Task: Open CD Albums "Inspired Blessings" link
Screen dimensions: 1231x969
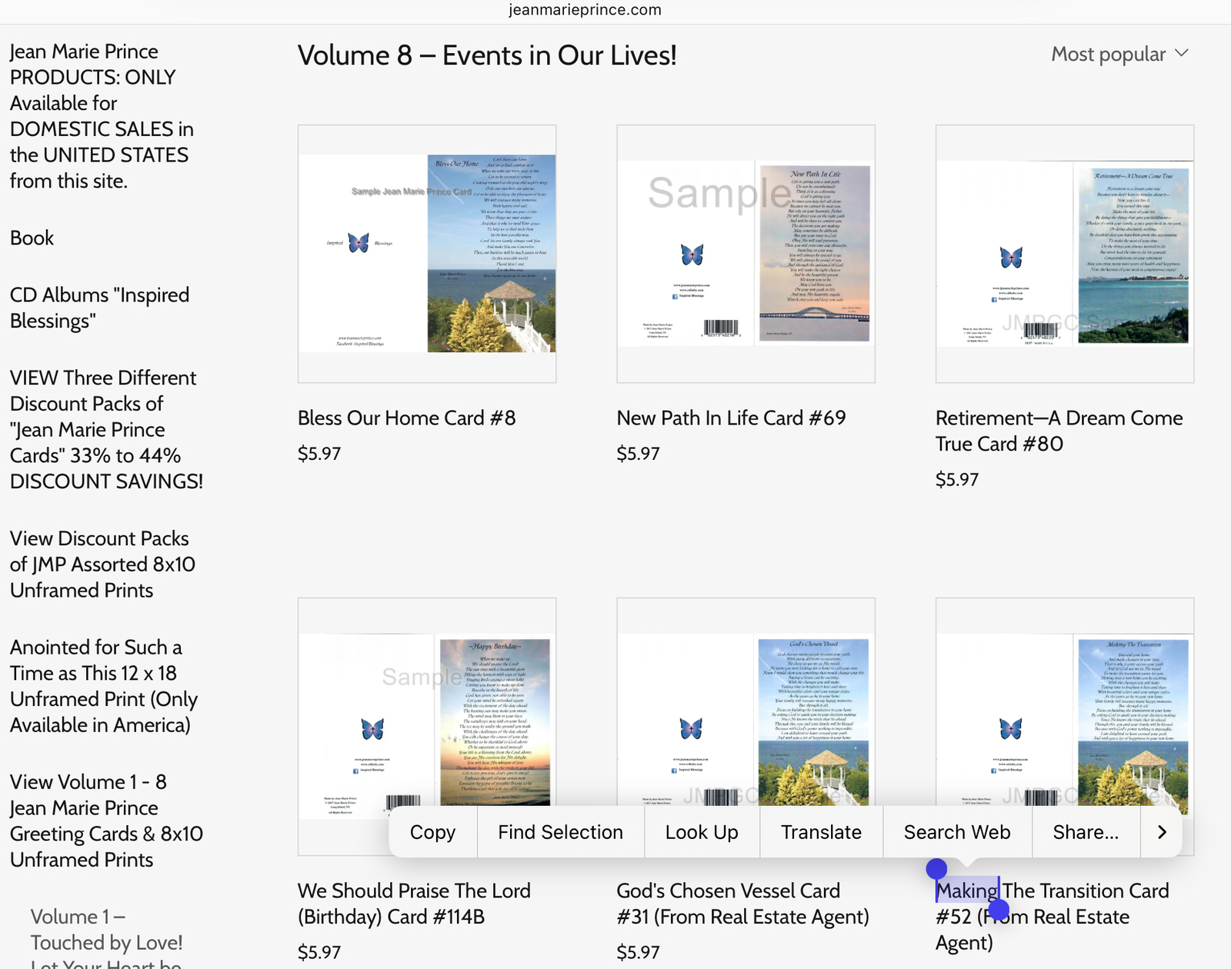Action: point(99,308)
